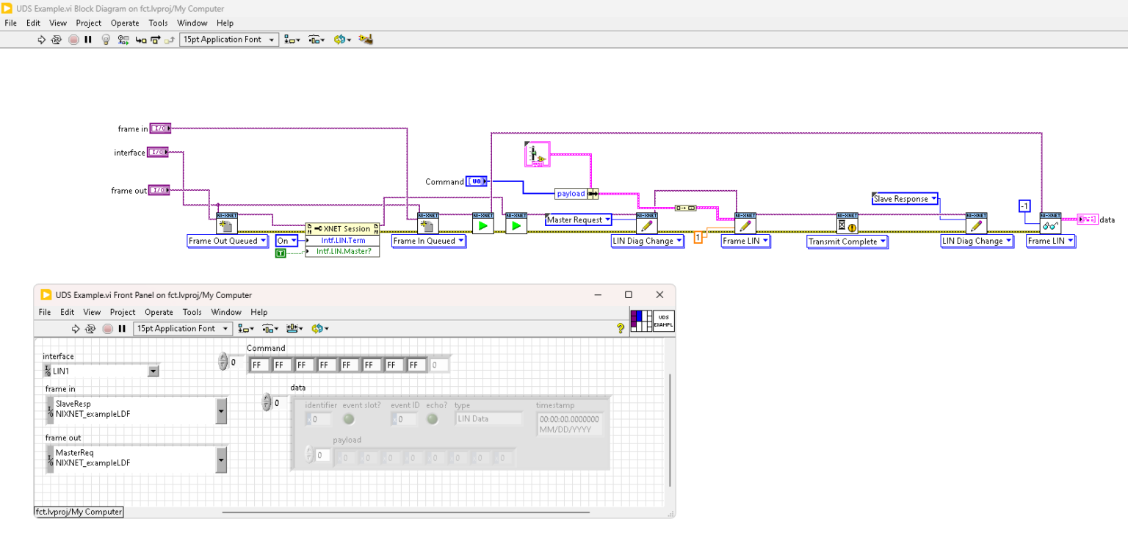The width and height of the screenshot is (1128, 541).
Task: Enable Highlight Execution on the block diagram
Action: pos(106,40)
